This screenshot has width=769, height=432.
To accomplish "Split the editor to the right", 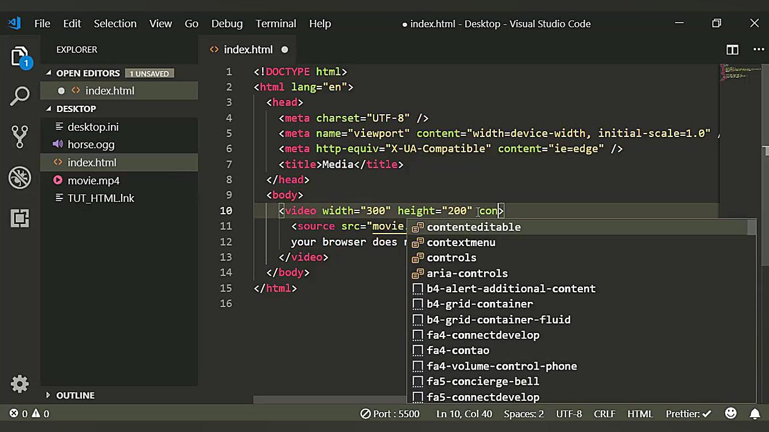I will 733,49.
